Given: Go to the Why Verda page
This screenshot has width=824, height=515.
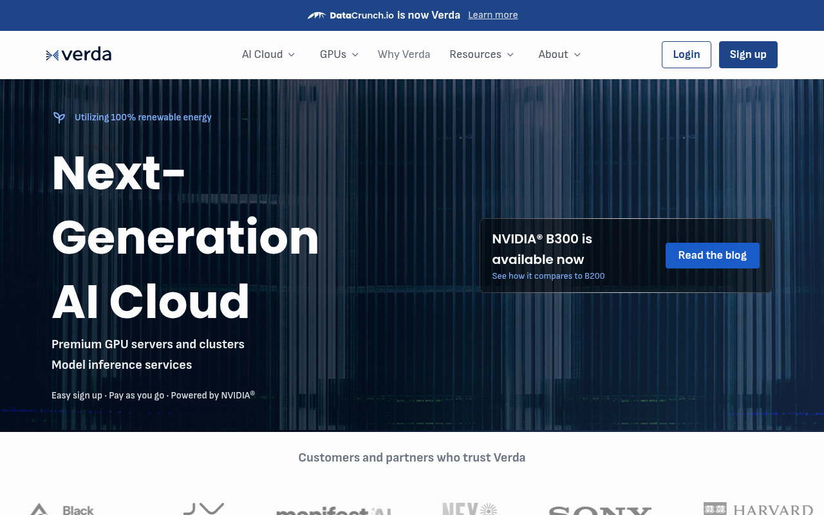Looking at the screenshot, I should pyautogui.click(x=404, y=55).
